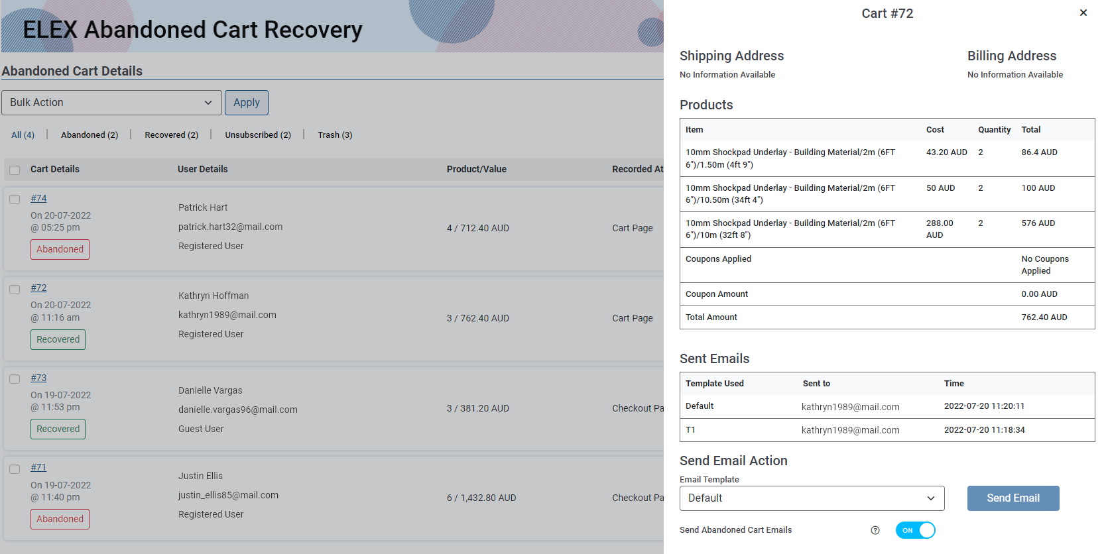The height and width of the screenshot is (554, 1106).
Task: Click T1 template row in Sent Emails
Action: [887, 430]
